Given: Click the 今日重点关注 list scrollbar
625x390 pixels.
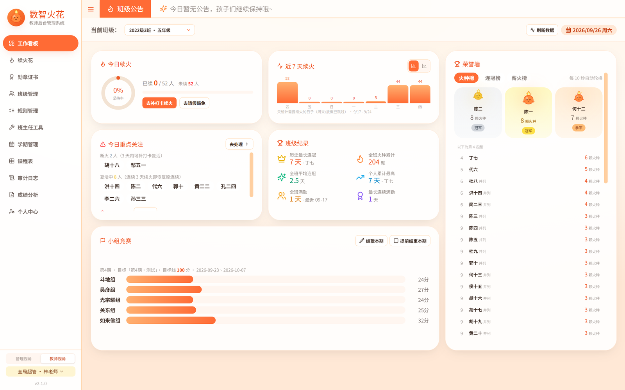Looking at the screenshot, I should pyautogui.click(x=251, y=175).
